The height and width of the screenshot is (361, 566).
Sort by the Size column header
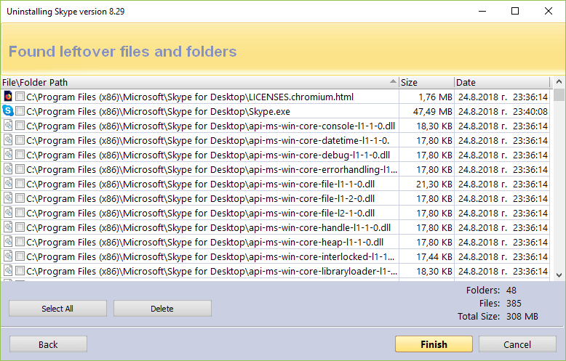click(426, 82)
